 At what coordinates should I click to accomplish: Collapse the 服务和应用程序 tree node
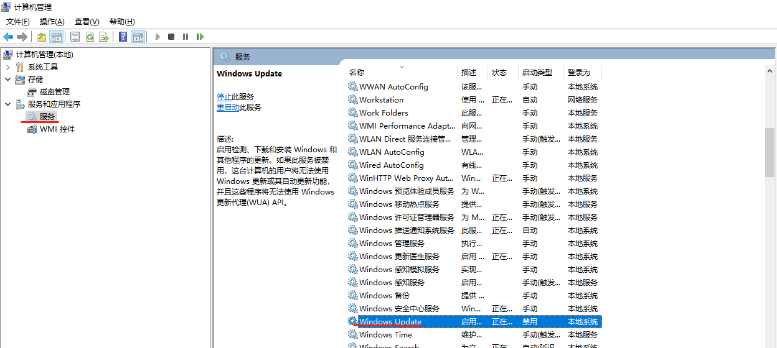coord(7,104)
